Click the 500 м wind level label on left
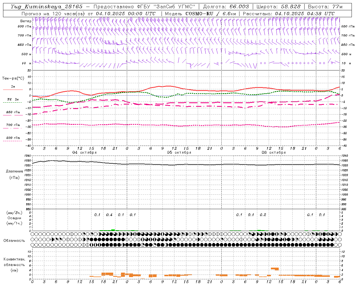The width and height of the screenshot is (356, 284). [x=26, y=54]
